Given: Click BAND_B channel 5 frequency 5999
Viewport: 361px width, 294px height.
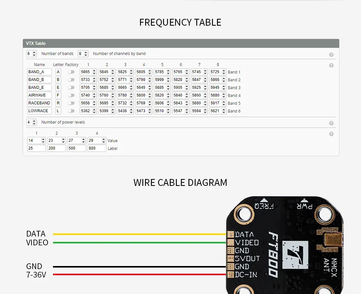Looking at the screenshot, I should (159, 80).
